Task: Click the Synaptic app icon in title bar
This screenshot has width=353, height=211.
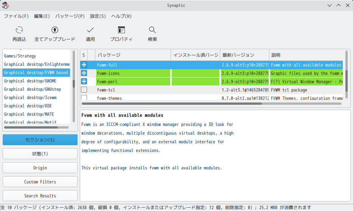Action: pyautogui.click(x=5, y=5)
